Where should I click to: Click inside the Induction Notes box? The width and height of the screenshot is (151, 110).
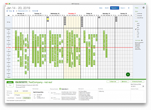[x=137, y=96]
